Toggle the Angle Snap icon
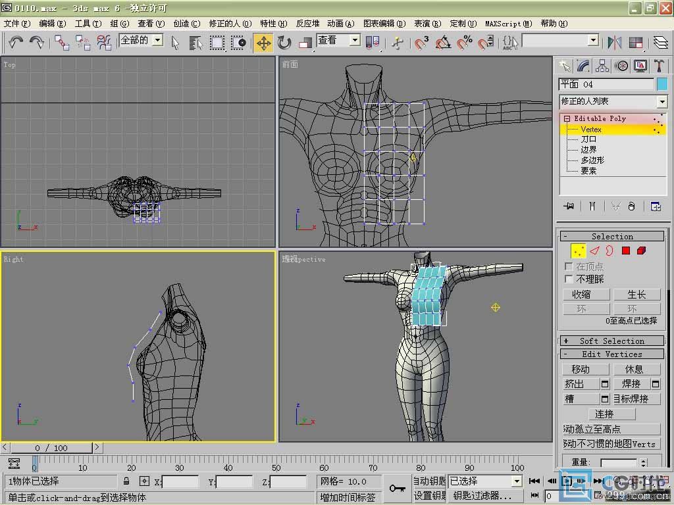Screen dimensions: 674x505 [x=443, y=43]
